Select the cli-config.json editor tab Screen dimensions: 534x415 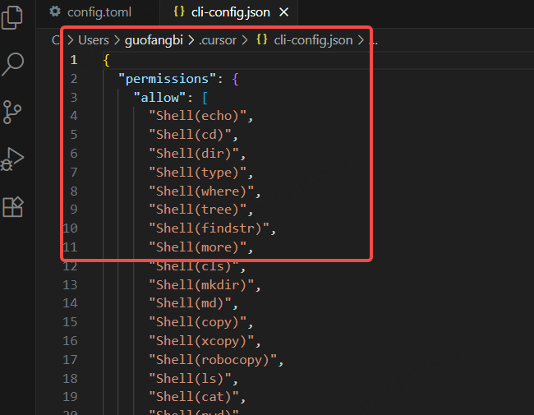[x=231, y=12]
